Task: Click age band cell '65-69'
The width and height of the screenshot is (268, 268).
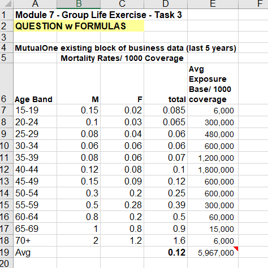Action: pyautogui.click(x=35, y=229)
